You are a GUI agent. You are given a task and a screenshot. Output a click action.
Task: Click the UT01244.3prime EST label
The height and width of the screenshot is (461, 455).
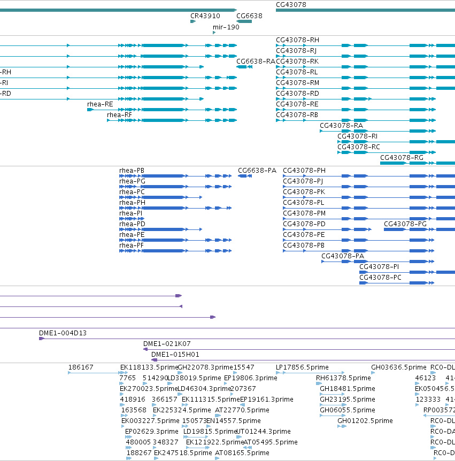point(264,432)
